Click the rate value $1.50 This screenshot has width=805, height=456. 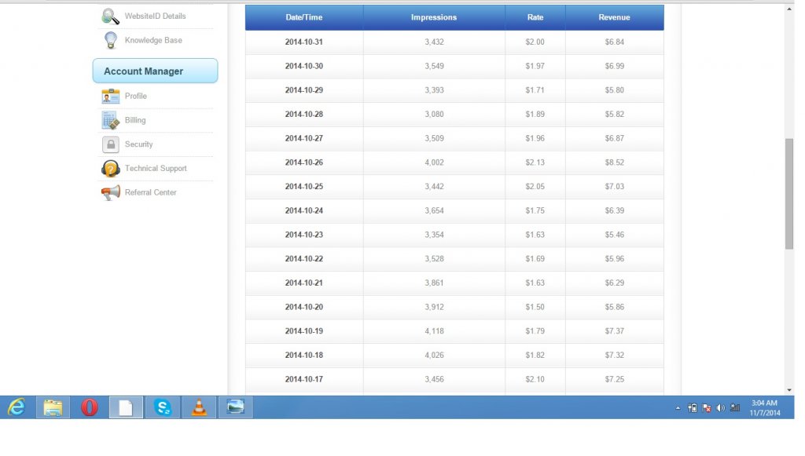[535, 307]
